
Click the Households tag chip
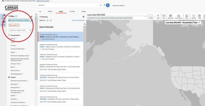click(x=91, y=18)
